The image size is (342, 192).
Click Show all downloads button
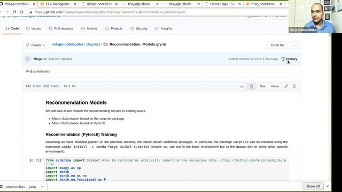[x=313, y=186]
